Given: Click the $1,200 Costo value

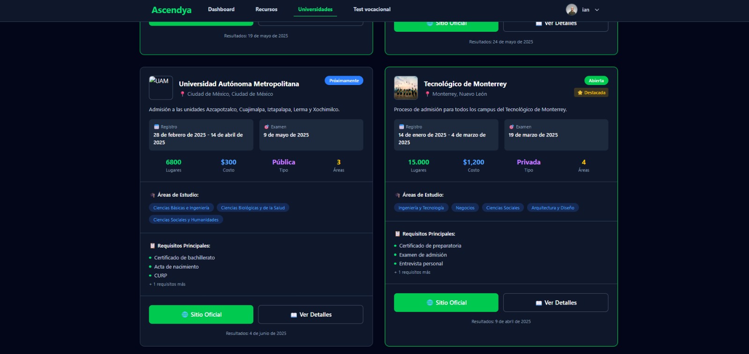Looking at the screenshot, I should point(473,162).
